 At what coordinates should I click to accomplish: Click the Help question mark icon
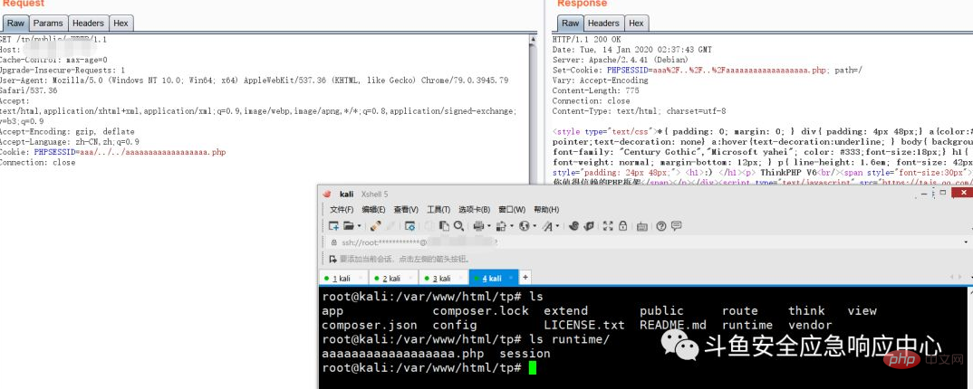pyautogui.click(x=661, y=225)
